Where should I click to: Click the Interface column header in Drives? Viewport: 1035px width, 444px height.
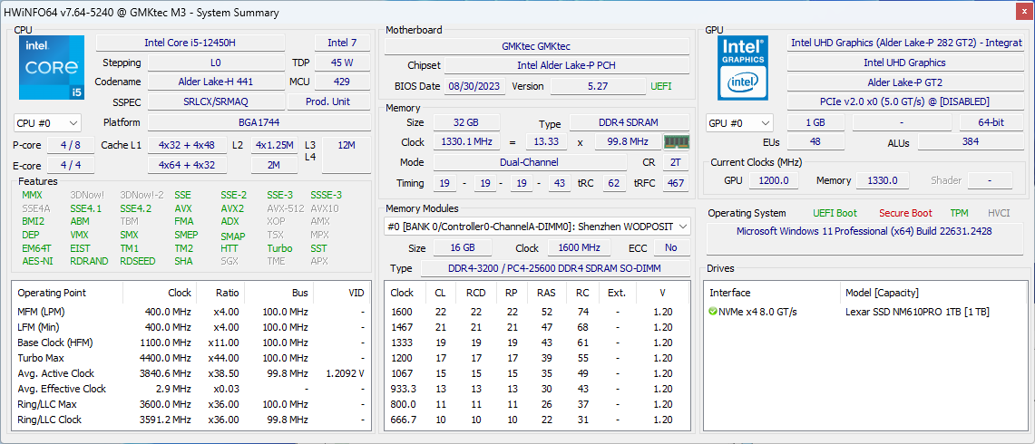coord(732,293)
